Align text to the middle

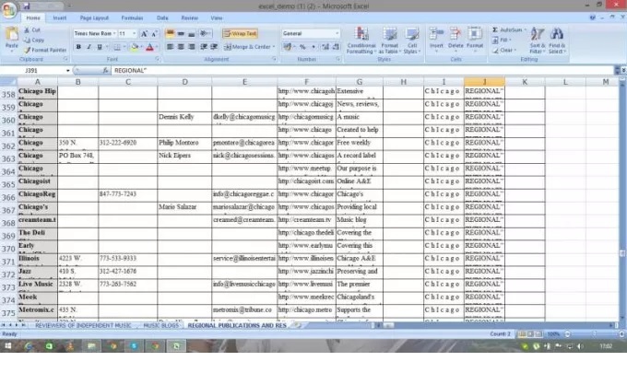[x=181, y=34]
